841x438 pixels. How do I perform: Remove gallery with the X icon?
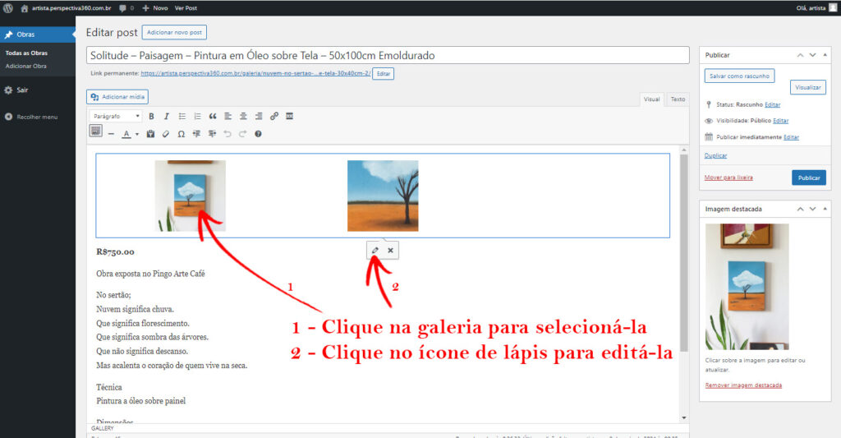pos(390,250)
